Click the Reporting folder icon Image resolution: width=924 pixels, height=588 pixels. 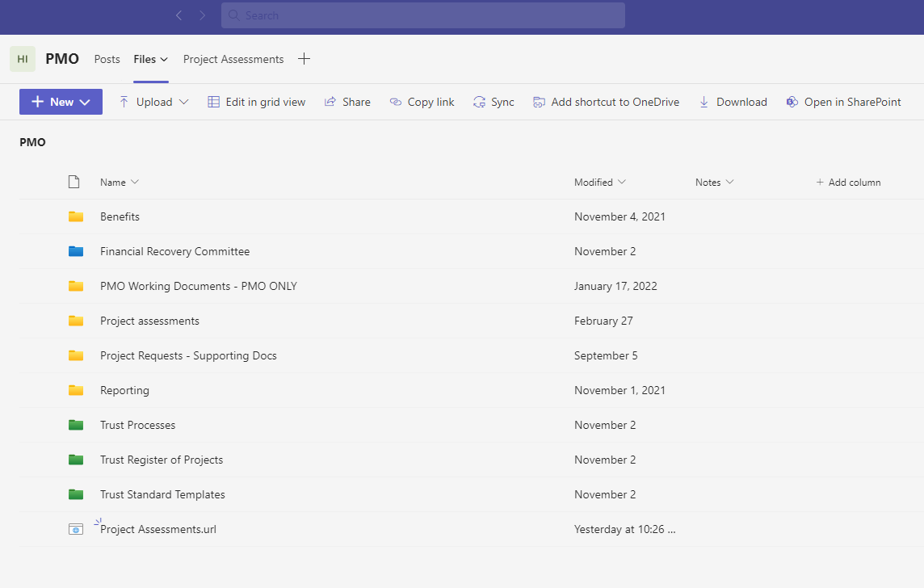(x=75, y=390)
